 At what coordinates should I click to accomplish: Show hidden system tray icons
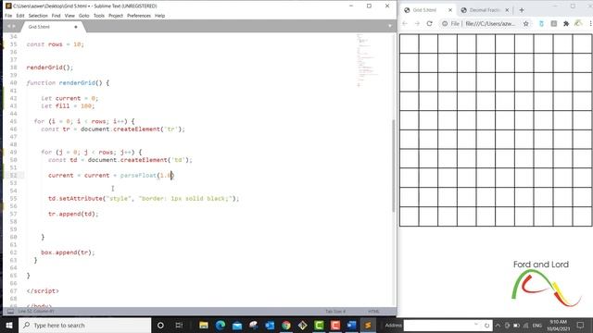(x=498, y=325)
